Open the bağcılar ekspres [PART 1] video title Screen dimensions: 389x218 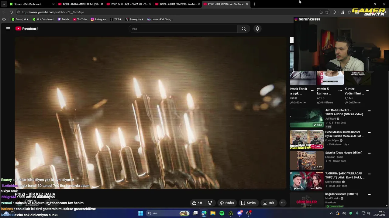tap(341, 194)
